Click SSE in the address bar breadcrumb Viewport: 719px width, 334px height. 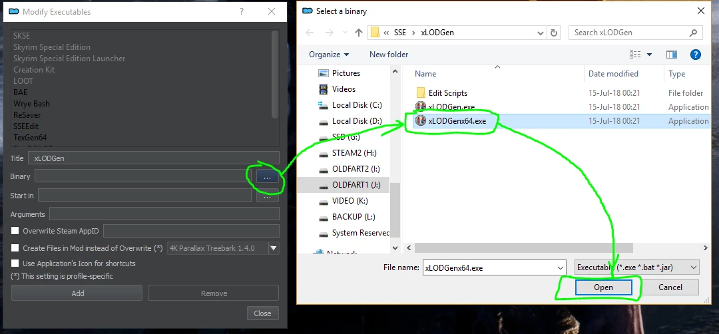click(x=400, y=33)
